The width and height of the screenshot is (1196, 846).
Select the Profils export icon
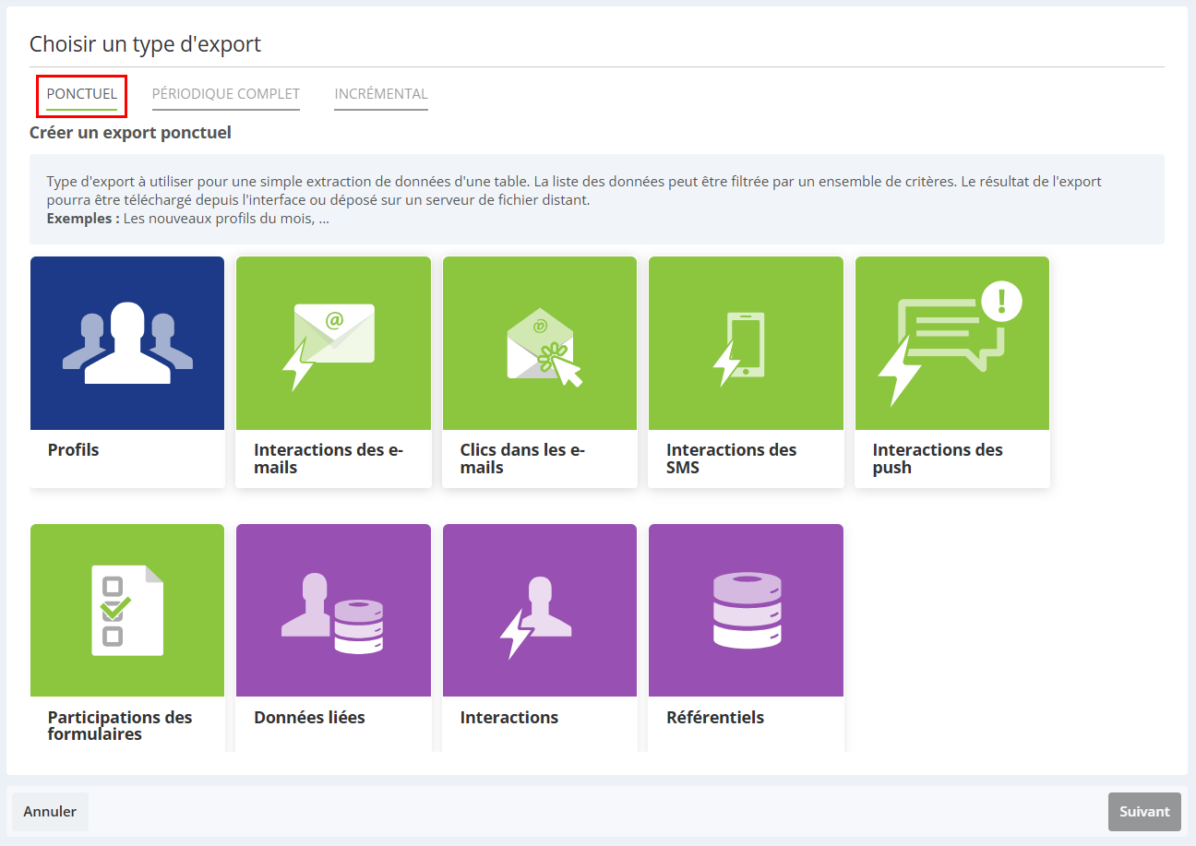[127, 343]
